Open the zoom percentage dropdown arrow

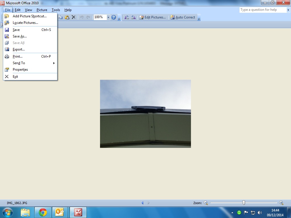click(108, 17)
